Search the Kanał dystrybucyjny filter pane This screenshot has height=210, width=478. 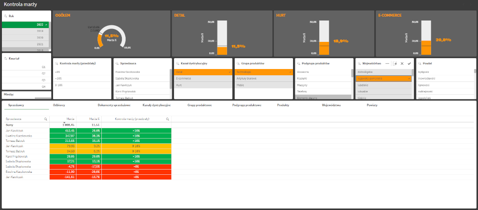pos(178,63)
